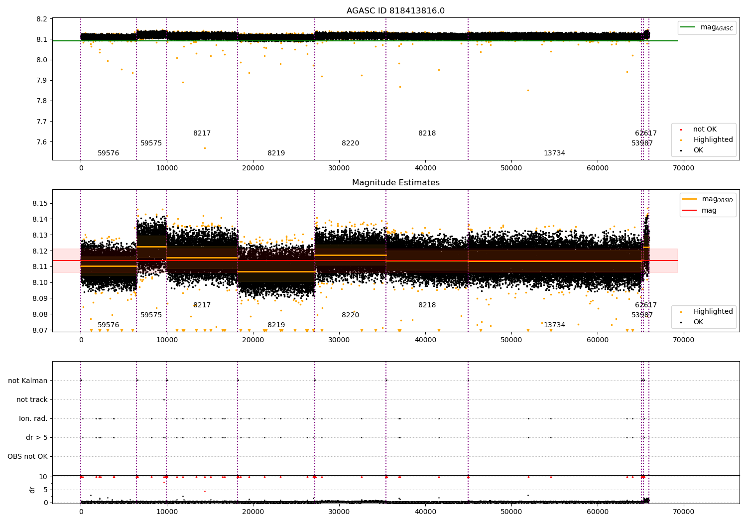Click the 8.2 y-axis tick label
747x523 pixels.
click(42, 19)
